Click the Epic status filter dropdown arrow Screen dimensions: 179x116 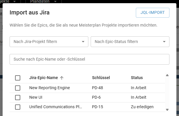click(164, 42)
